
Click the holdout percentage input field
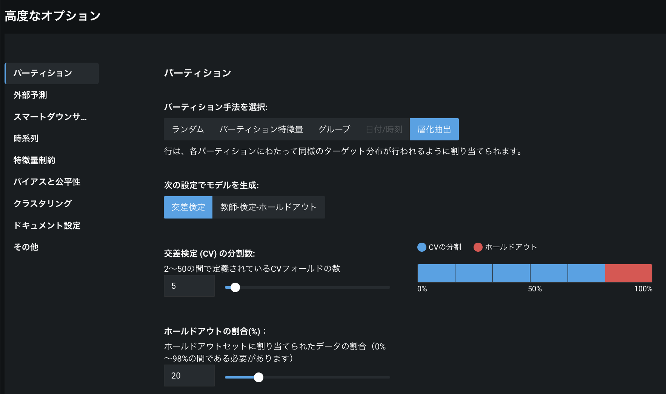pyautogui.click(x=189, y=376)
